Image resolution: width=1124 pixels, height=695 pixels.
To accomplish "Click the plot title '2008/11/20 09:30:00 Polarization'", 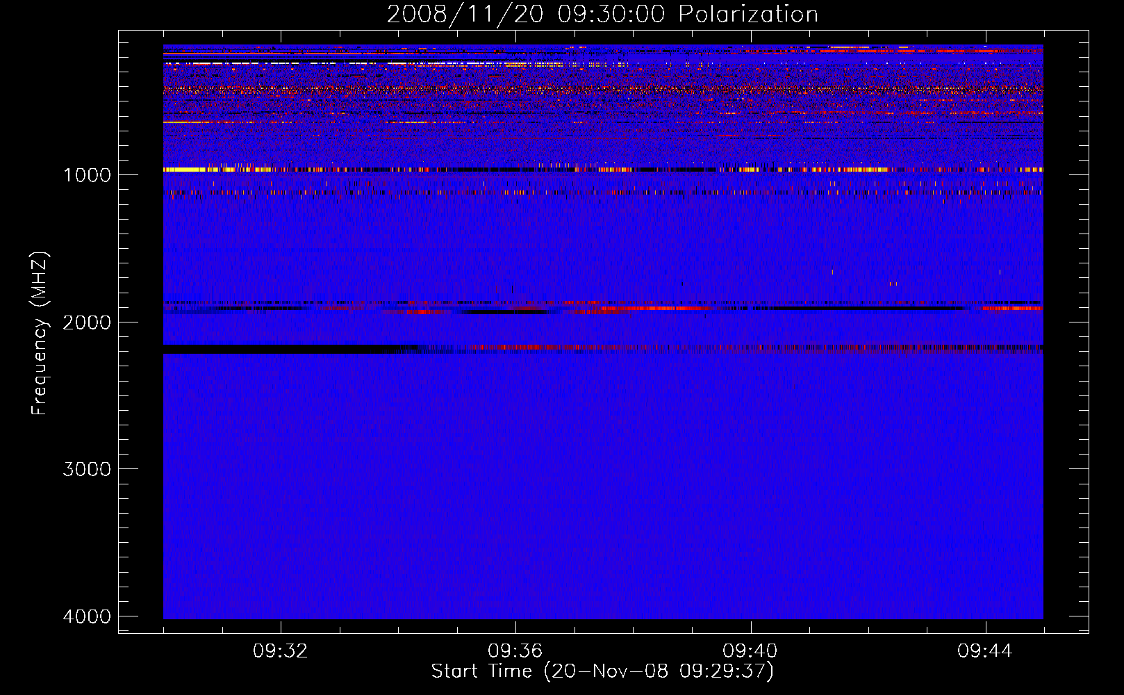I will 602,15.
